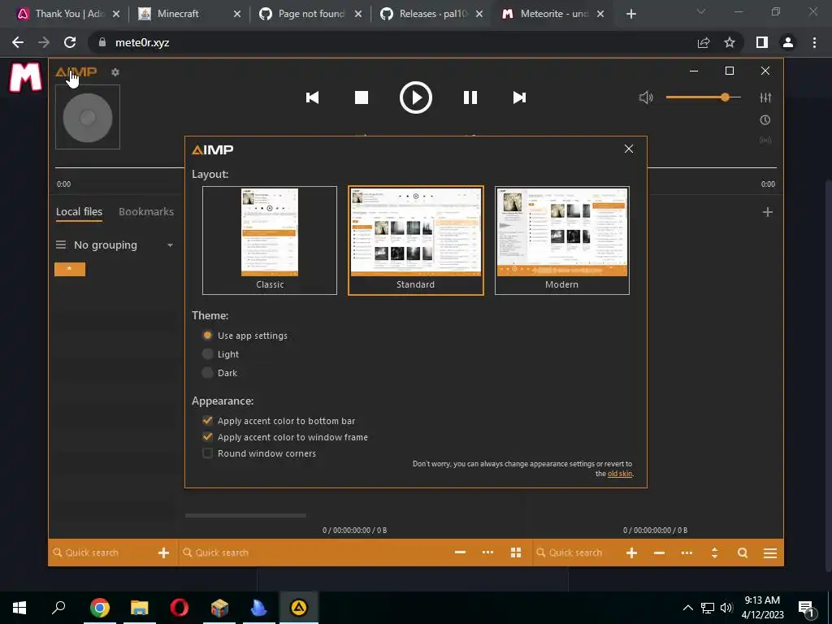Choose the Modern layout thumbnail
This screenshot has width=832, height=624.
pos(562,240)
